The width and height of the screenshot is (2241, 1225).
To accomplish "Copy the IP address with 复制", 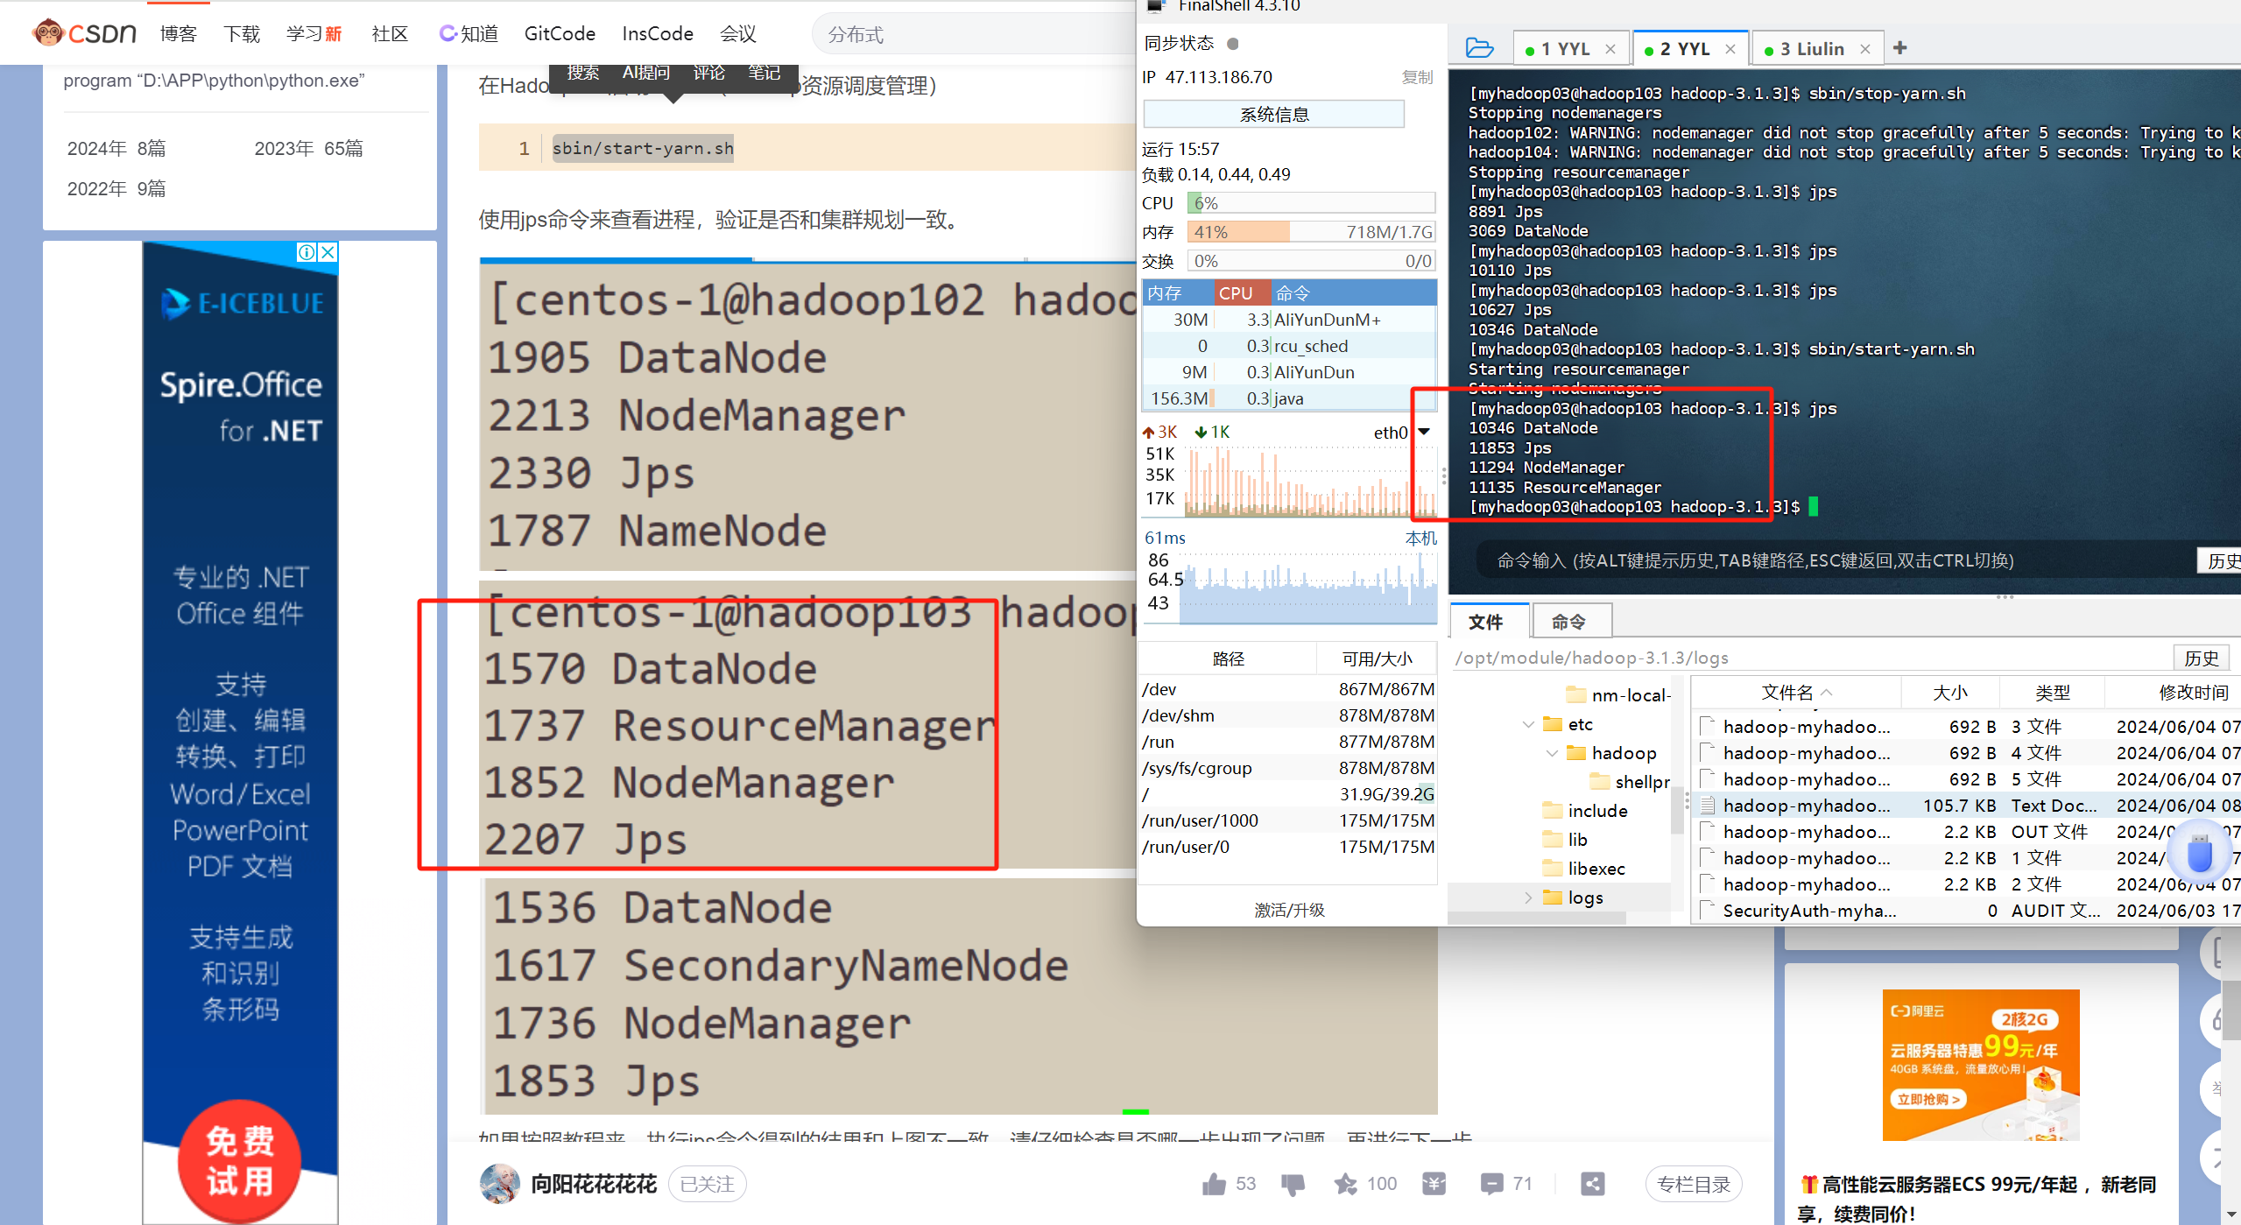I will 1417,77.
